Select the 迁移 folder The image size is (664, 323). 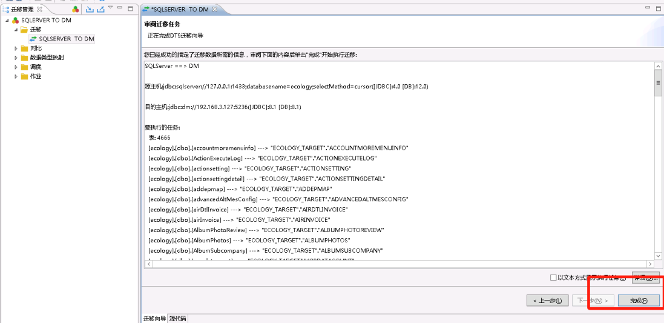coord(36,30)
